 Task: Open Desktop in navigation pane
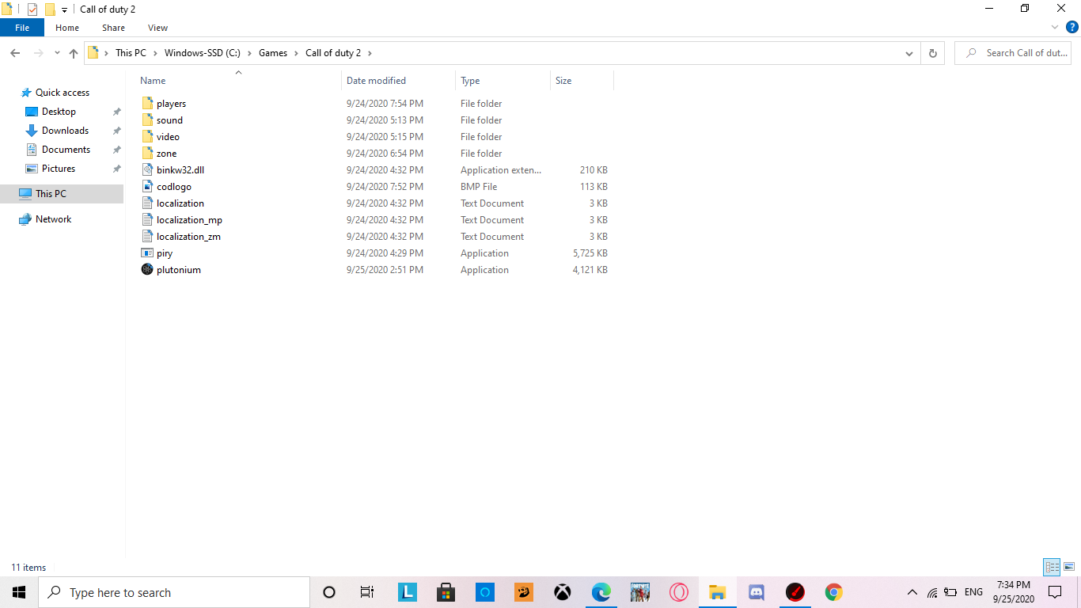[x=59, y=112]
